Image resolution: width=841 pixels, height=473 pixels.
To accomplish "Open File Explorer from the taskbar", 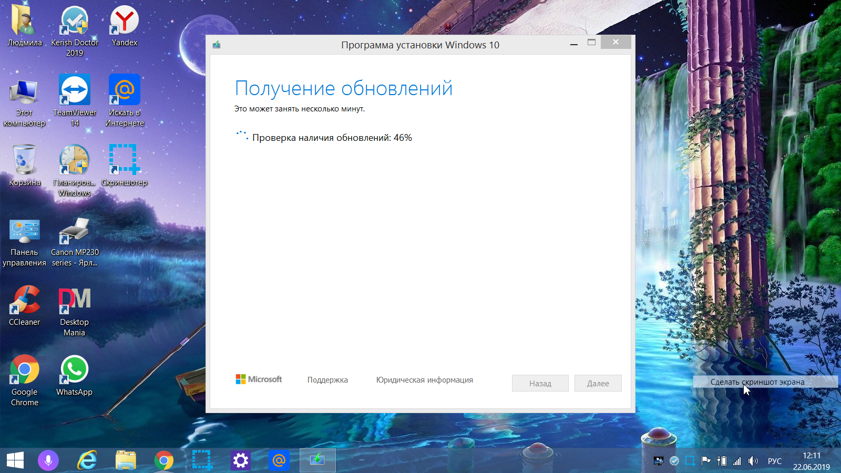I will pyautogui.click(x=126, y=461).
